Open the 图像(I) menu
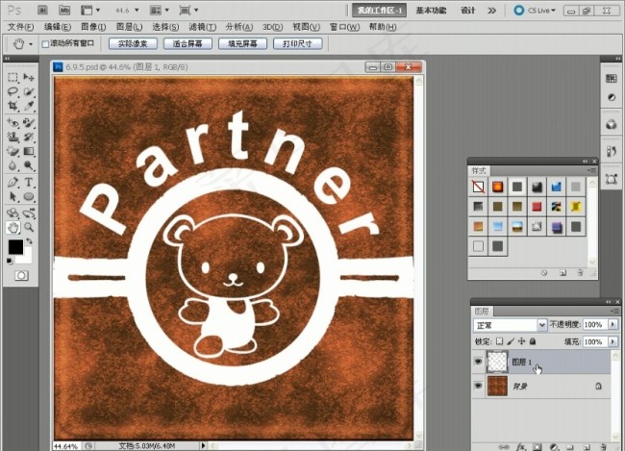The height and width of the screenshot is (451, 625). [92, 27]
